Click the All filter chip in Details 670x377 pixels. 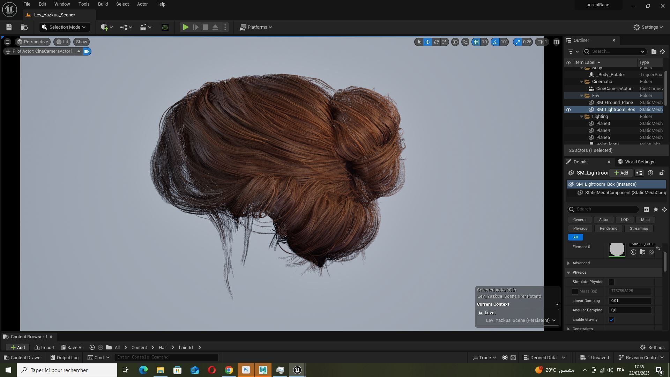(575, 237)
